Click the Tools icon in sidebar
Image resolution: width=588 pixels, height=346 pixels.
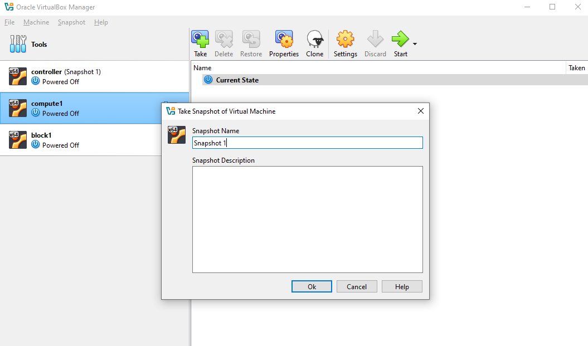click(x=18, y=44)
